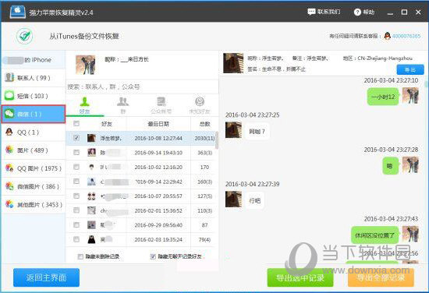This screenshot has height=293, width=429.
Task: Check the row dated 2016-02-01 15:36:52
Action: [76, 210]
